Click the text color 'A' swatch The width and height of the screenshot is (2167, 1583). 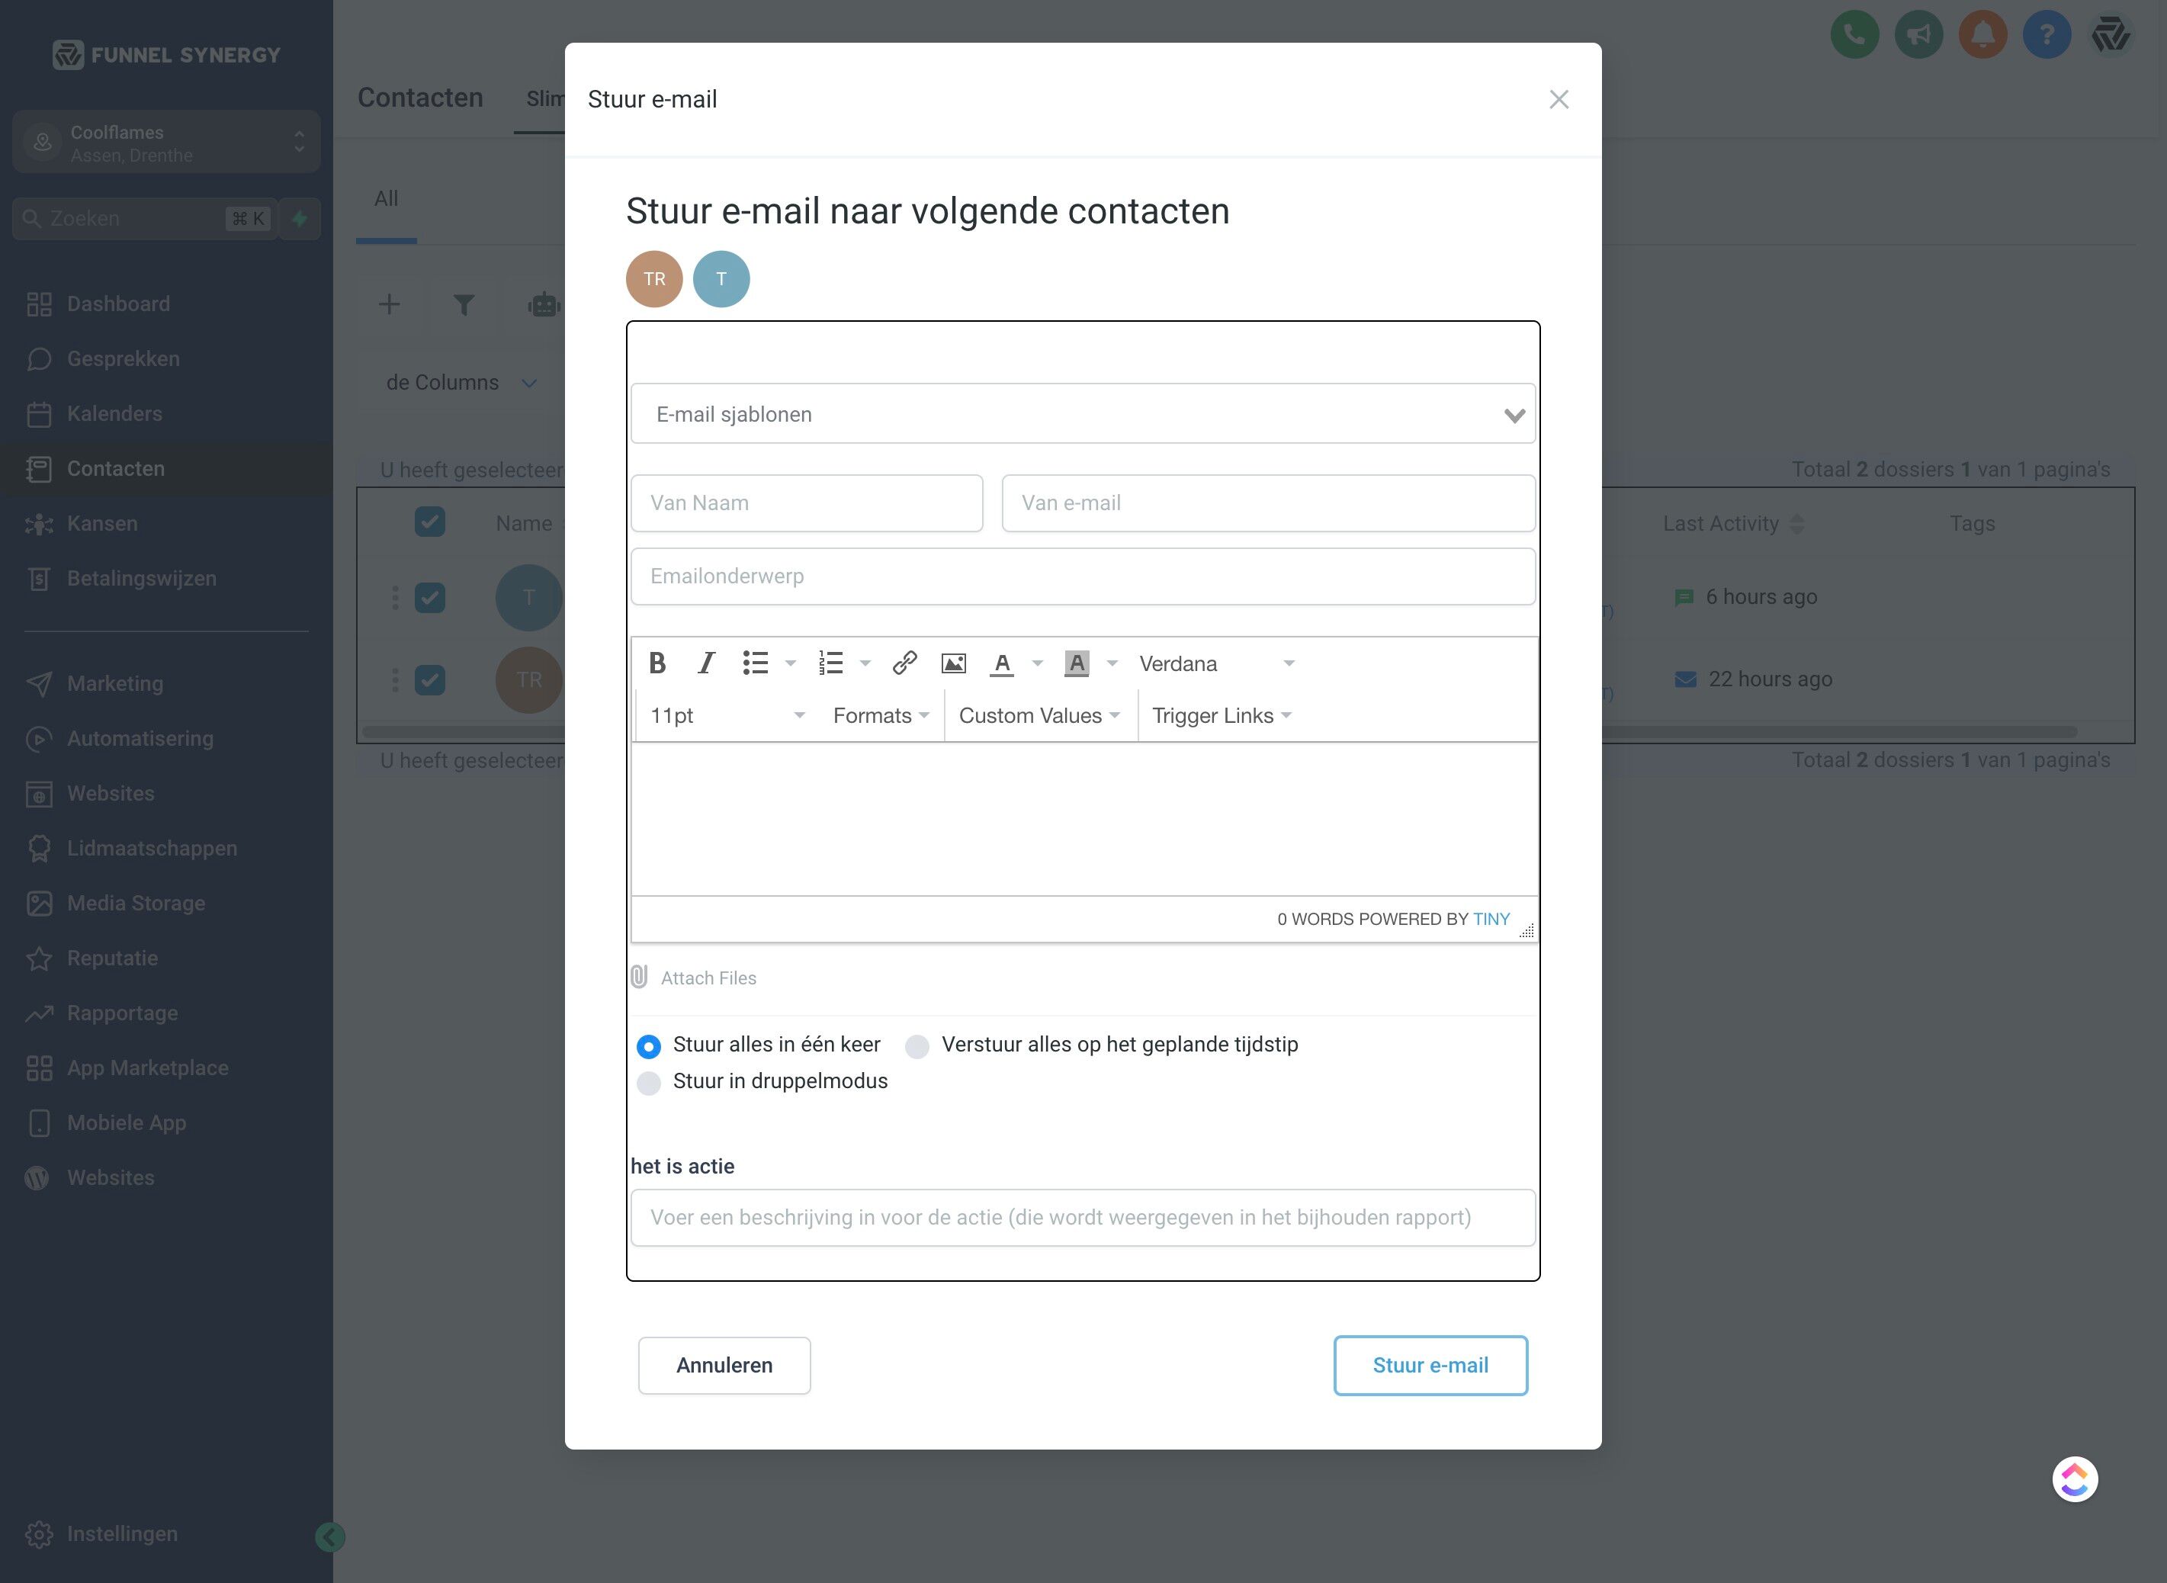tap(1002, 663)
